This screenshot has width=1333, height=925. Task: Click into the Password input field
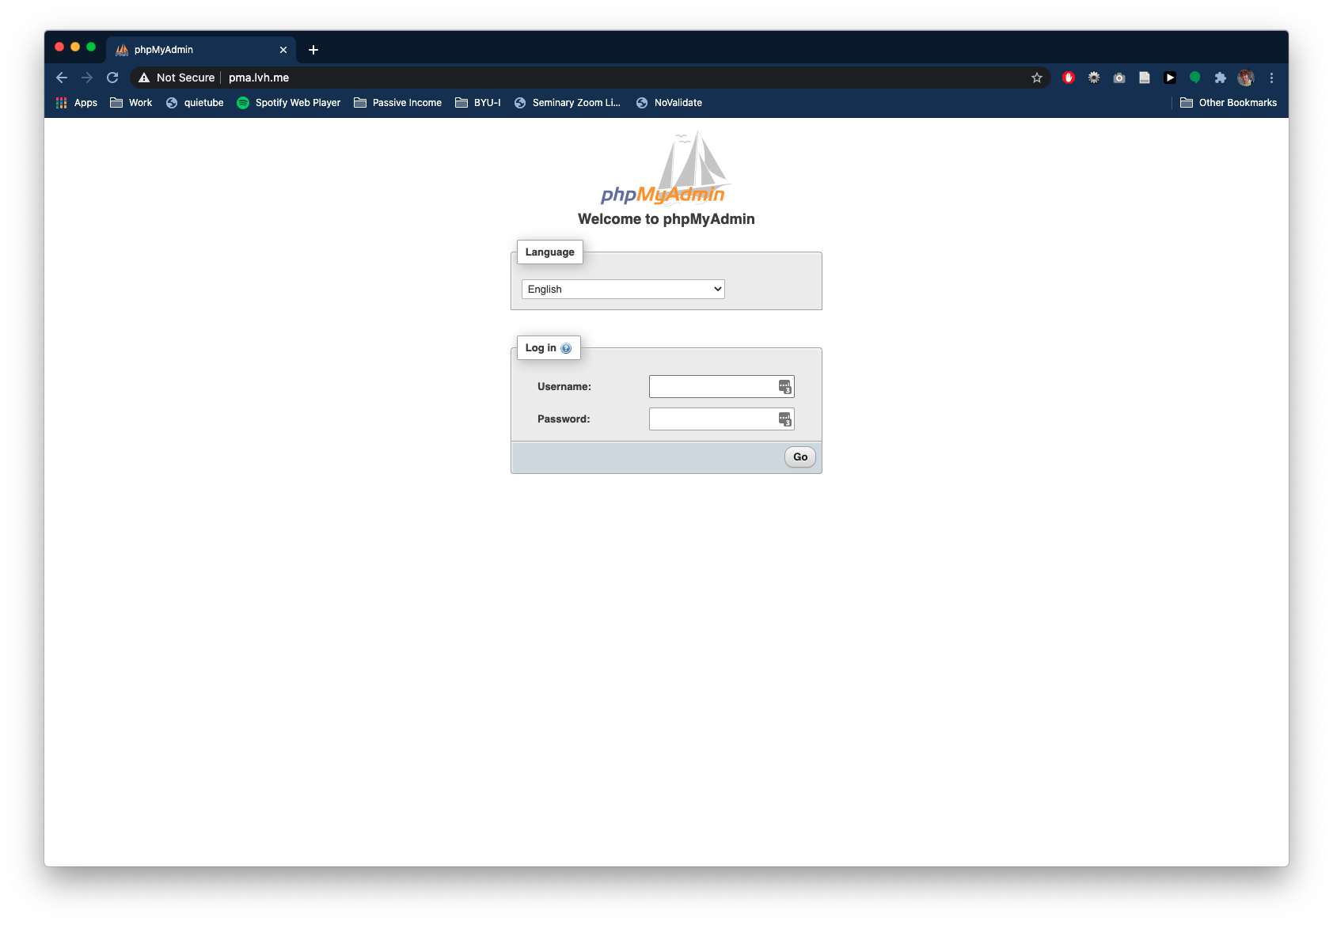point(721,419)
